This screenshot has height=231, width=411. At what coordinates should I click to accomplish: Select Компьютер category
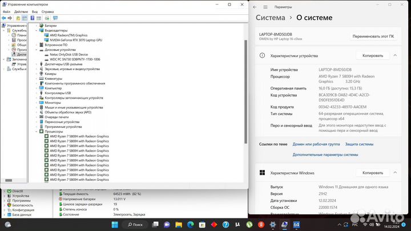(x=53, y=88)
